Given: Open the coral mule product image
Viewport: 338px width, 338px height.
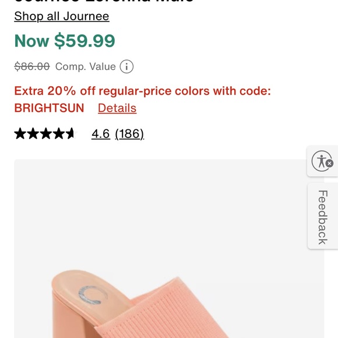Looking at the screenshot, I should 169,249.
